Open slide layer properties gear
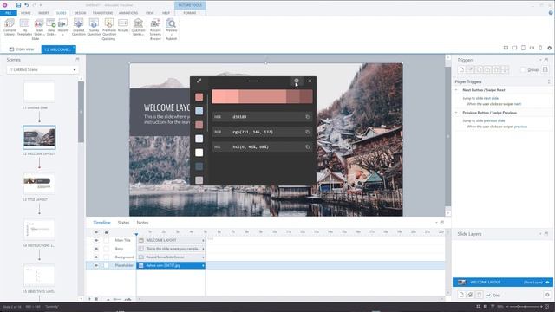This screenshot has width=555, height=312. [x=547, y=295]
